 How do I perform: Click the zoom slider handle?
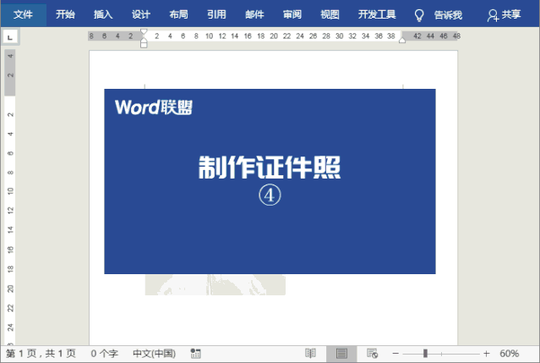(x=425, y=354)
